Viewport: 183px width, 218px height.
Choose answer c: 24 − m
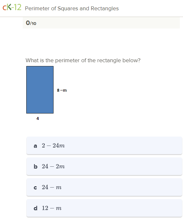click(x=104, y=187)
